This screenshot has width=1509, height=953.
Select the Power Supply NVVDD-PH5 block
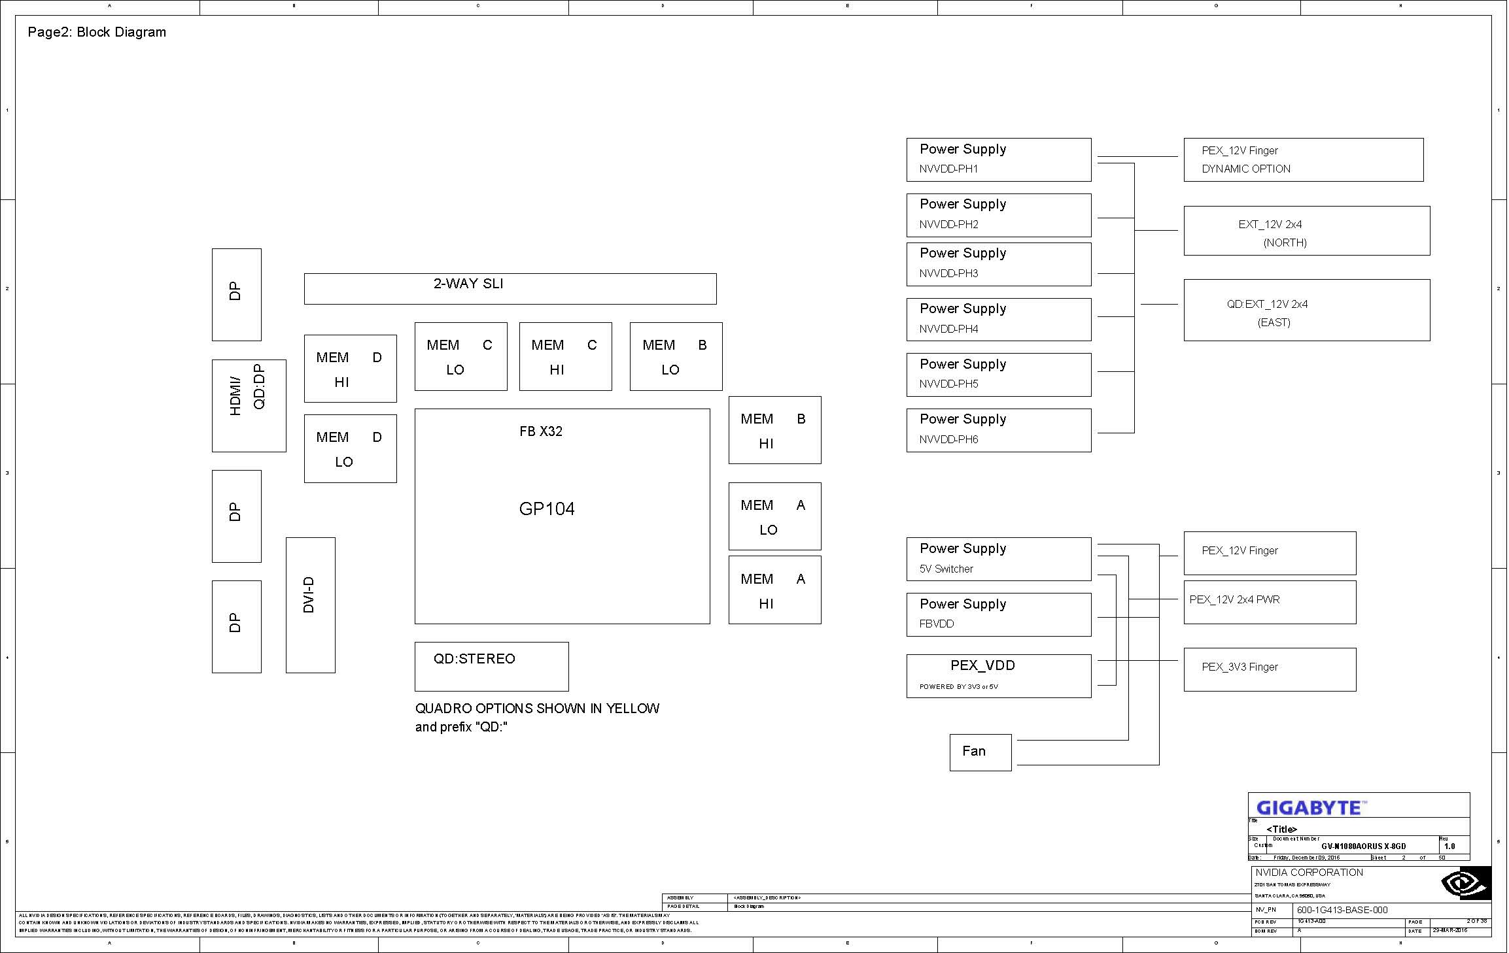tap(999, 375)
